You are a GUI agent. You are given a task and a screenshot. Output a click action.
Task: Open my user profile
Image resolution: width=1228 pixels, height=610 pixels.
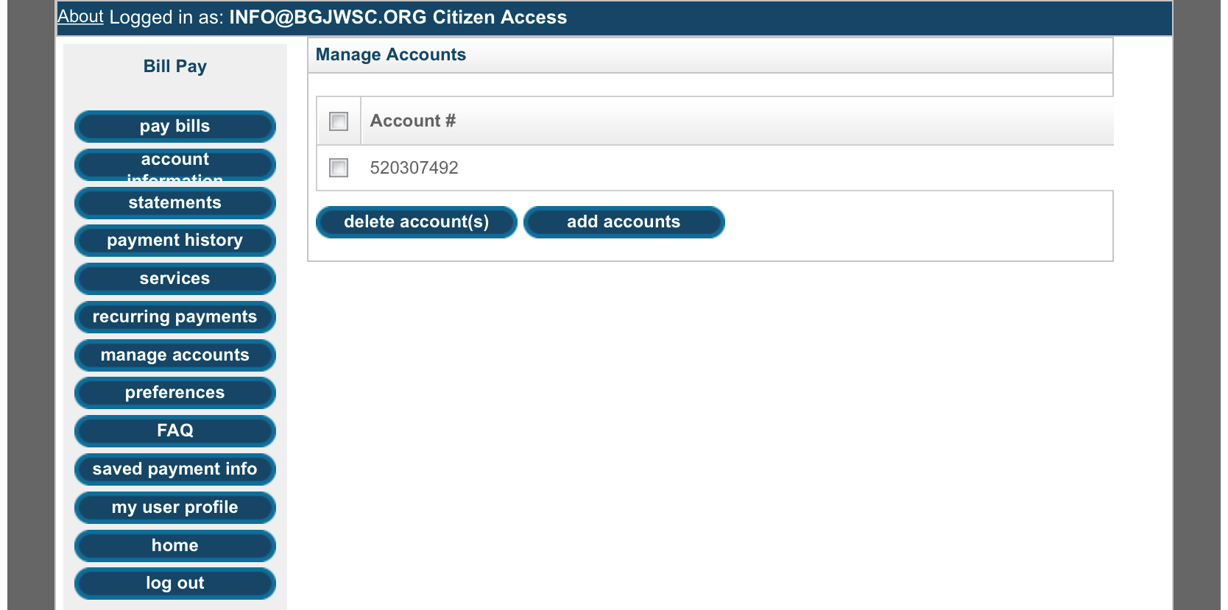point(175,508)
